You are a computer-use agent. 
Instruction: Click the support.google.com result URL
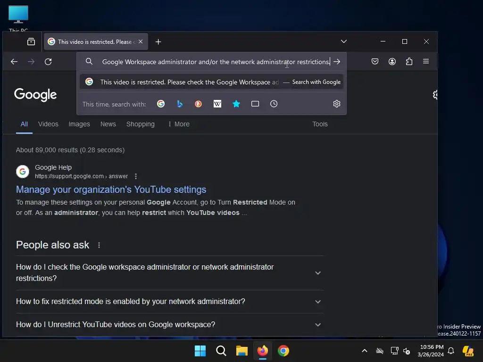[81, 176]
